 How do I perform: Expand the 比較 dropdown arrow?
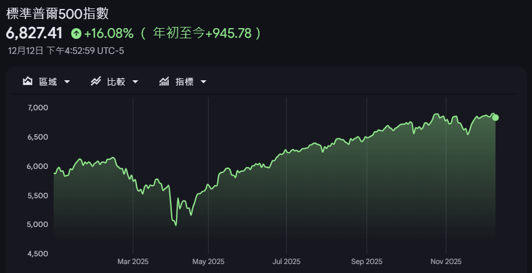coord(135,82)
